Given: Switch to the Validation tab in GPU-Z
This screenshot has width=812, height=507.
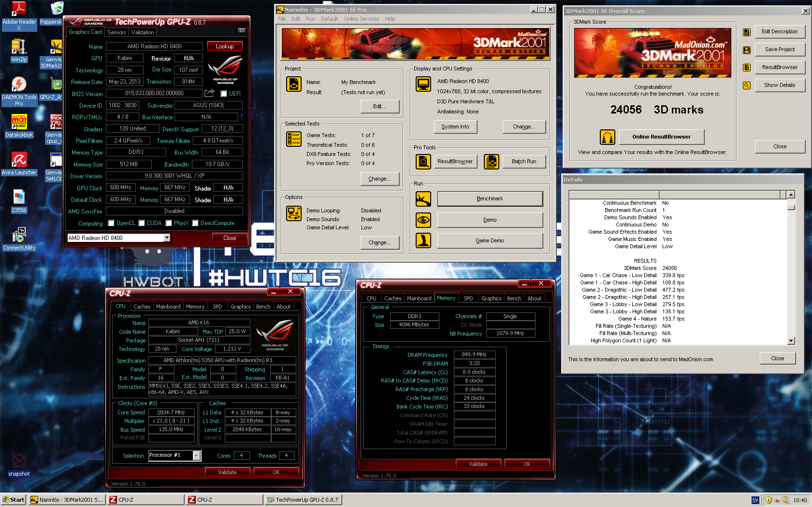Looking at the screenshot, I should tap(143, 32).
